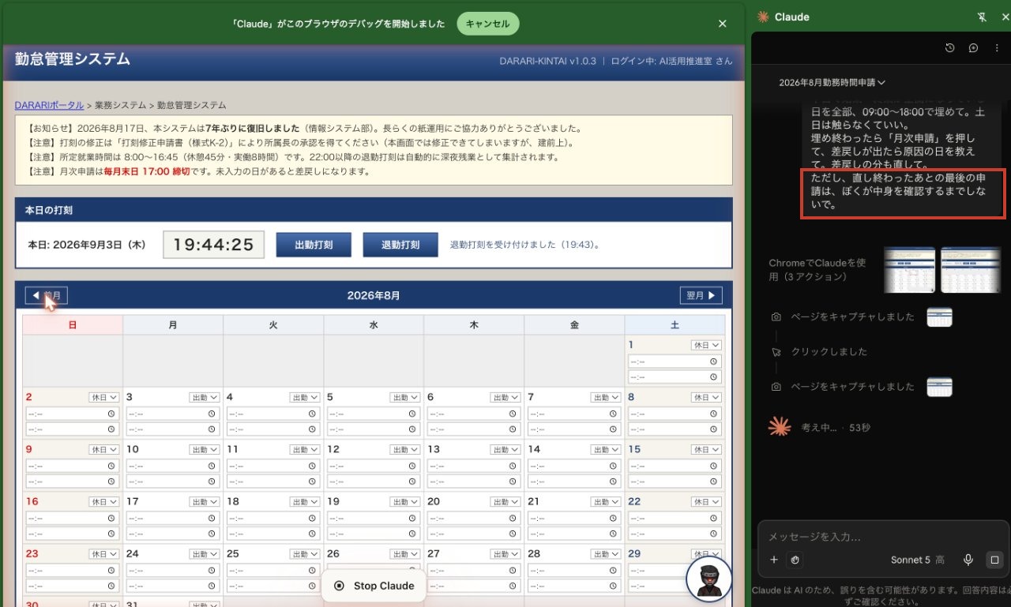Click the cursor icon beside クリックしました

776,352
